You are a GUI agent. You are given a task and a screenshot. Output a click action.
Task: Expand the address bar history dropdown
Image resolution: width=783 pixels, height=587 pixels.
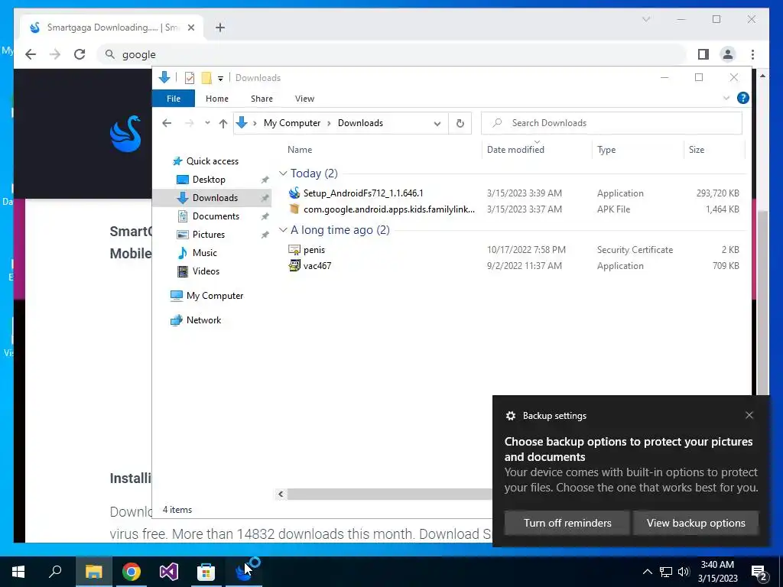pyautogui.click(x=437, y=123)
